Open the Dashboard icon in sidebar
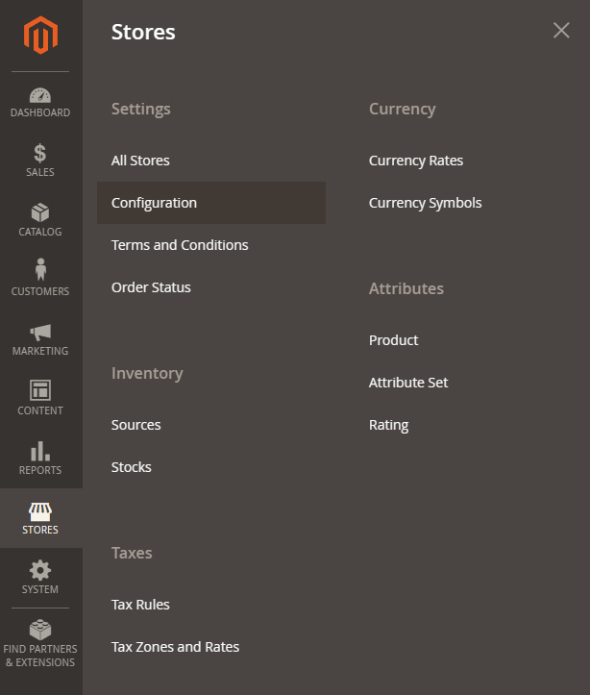 (x=40, y=96)
